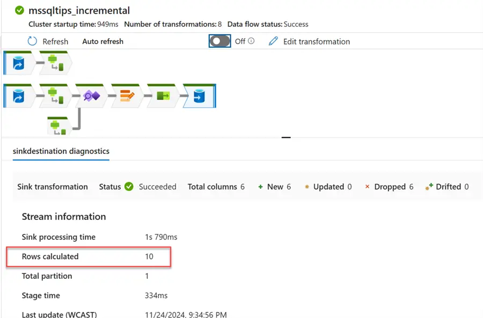Select the green arrow select transformation node
This screenshot has width=483, height=318.
coord(163,97)
